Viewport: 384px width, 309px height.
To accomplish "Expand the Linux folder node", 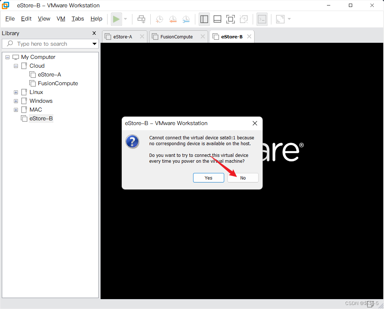I will pos(16,92).
